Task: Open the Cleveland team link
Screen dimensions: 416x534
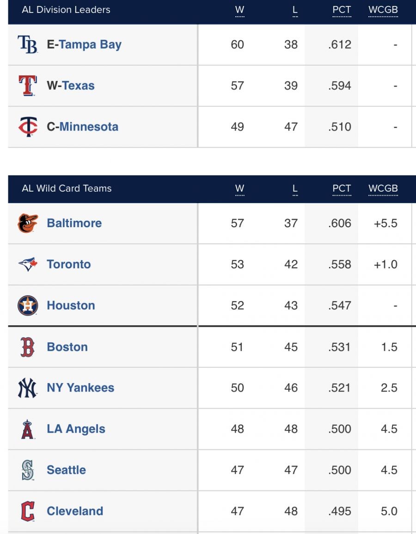Action: [x=75, y=511]
